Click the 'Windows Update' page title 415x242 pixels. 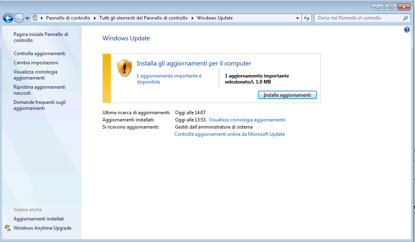(x=126, y=38)
